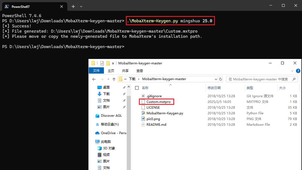The width and height of the screenshot is (302, 170).
Task: Click the breadcrumb overflow double chevron
Action: [125, 79]
